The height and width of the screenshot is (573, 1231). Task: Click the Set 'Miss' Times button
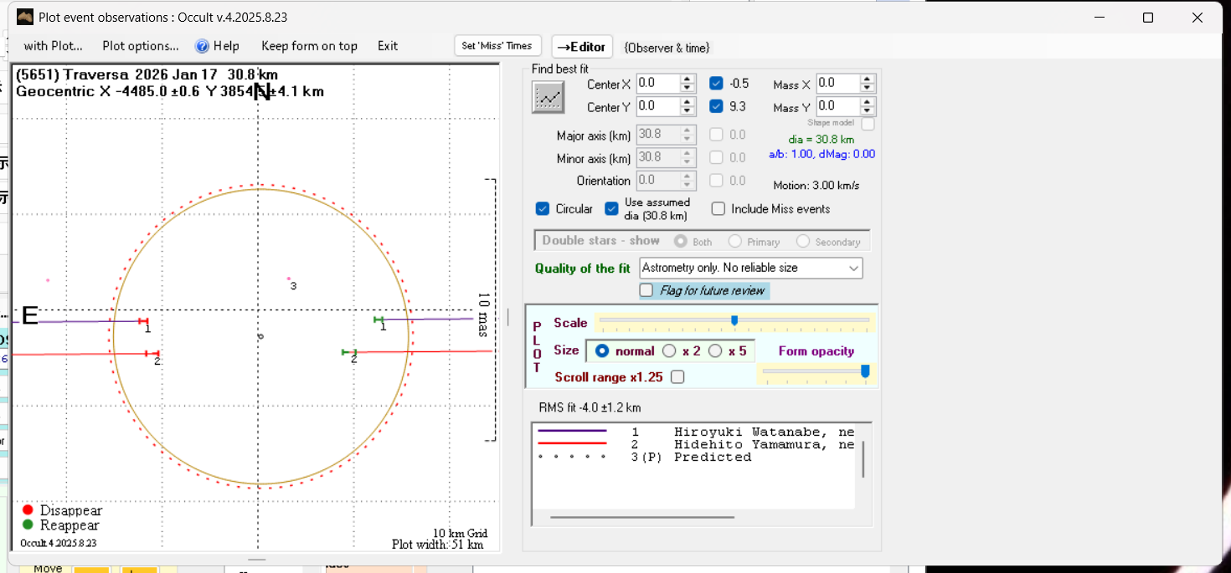[x=497, y=46]
